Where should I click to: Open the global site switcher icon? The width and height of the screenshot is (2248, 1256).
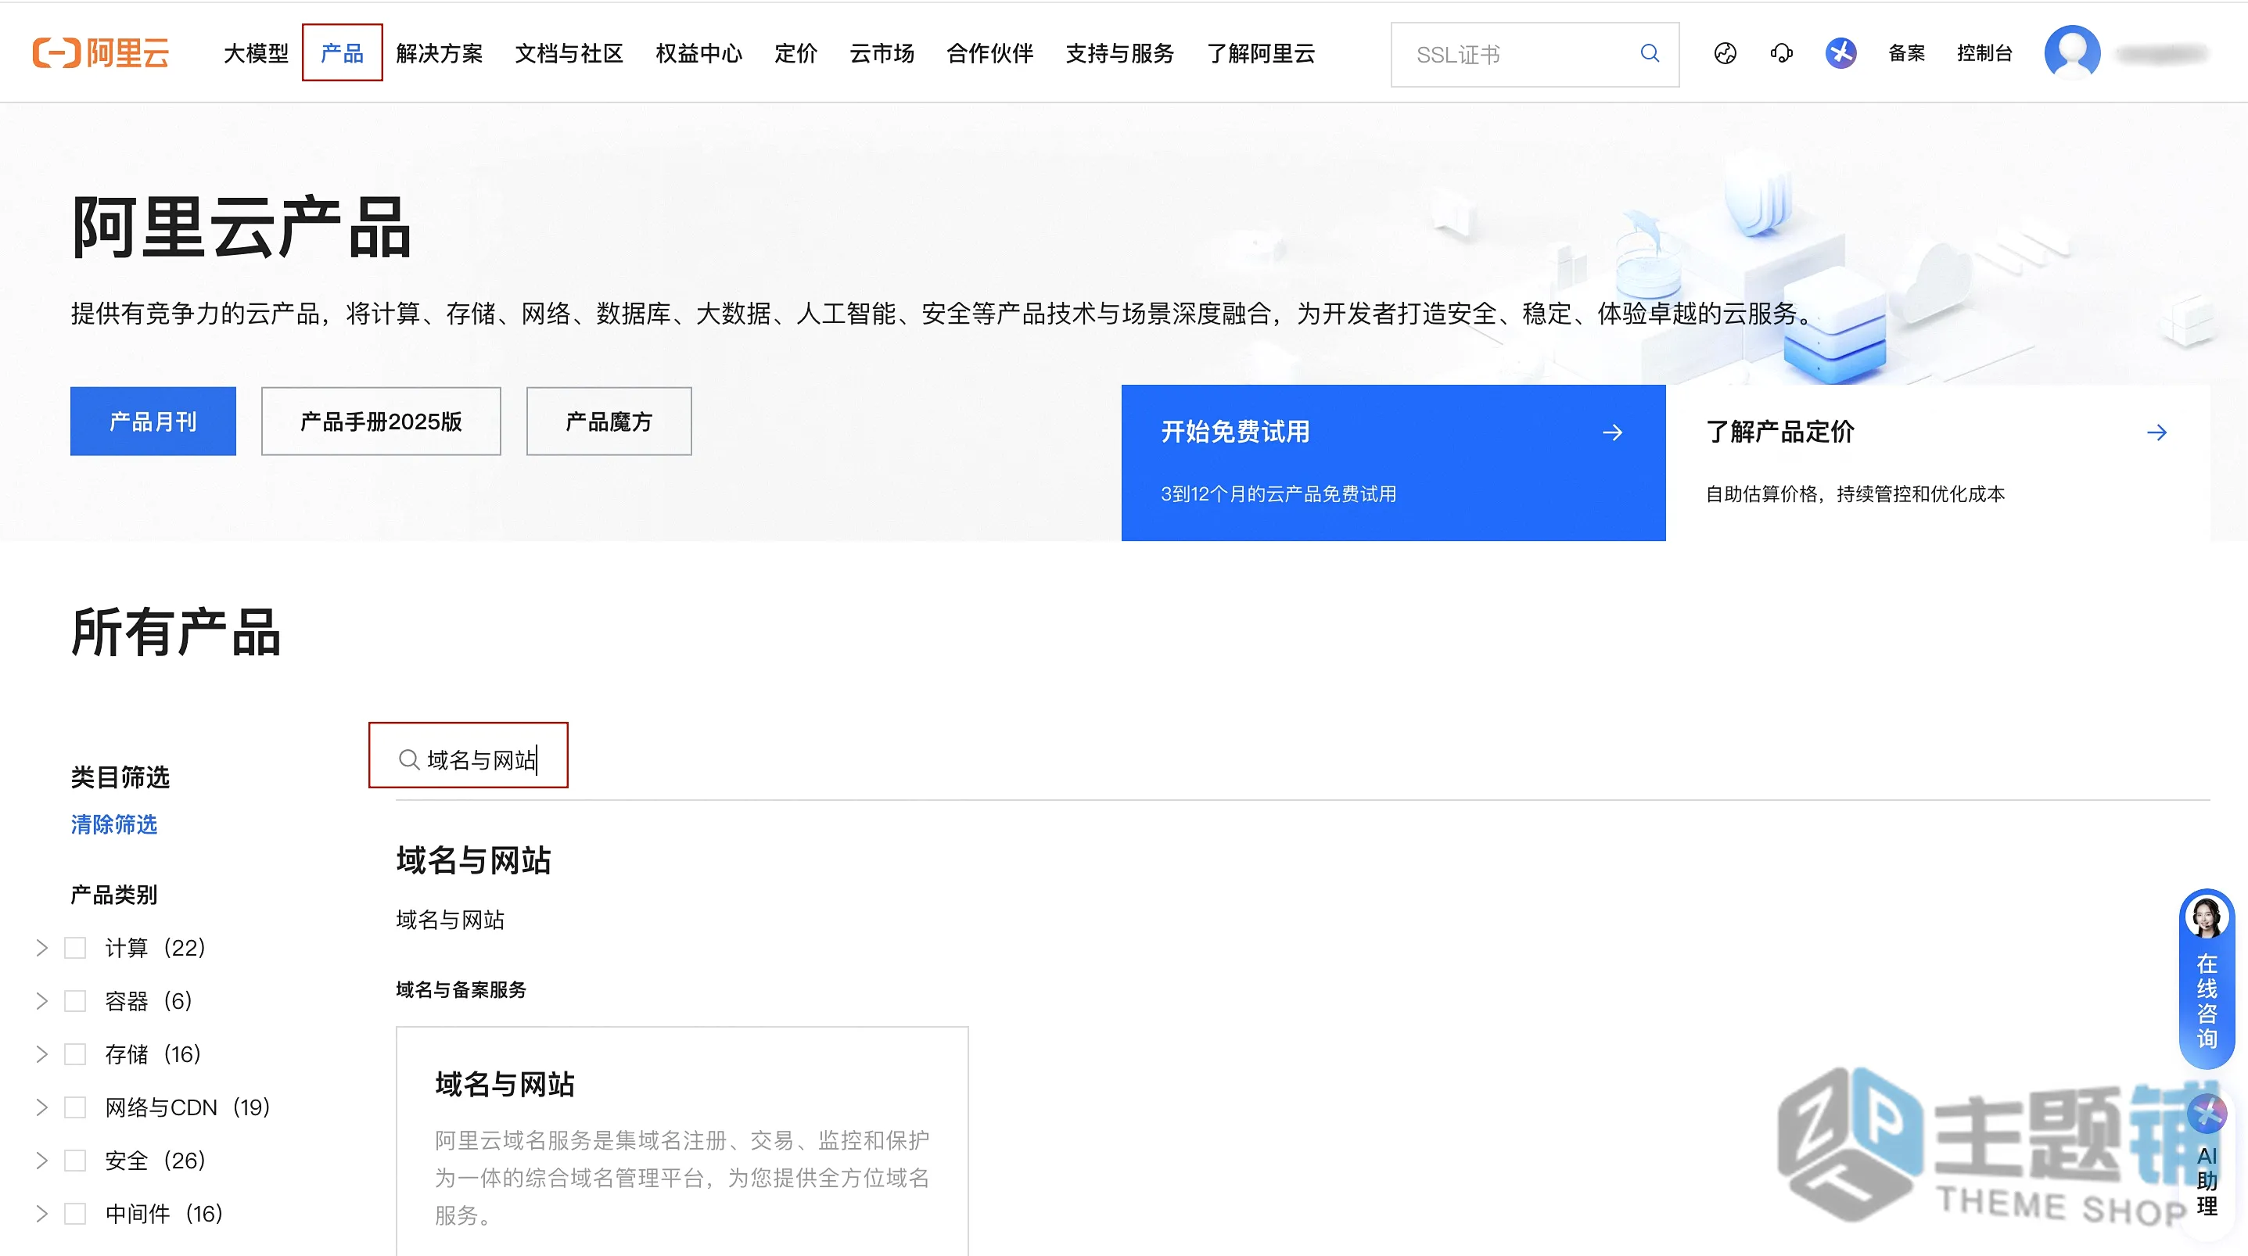[1726, 53]
